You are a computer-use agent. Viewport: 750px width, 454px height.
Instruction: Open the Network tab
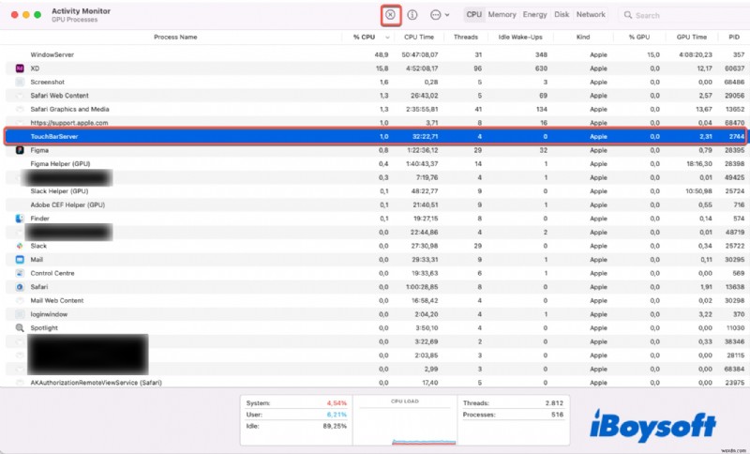pos(591,15)
